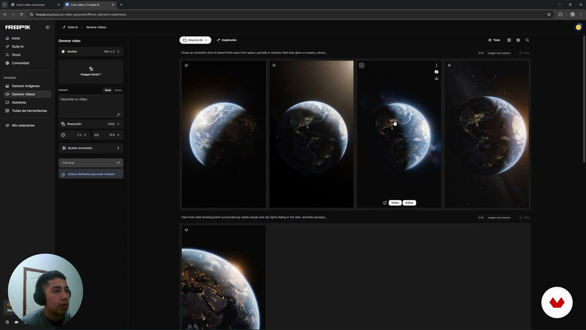The image size is (586, 330).
Task: Click the magic wand enhance-prompt icon
Action: pos(119,115)
